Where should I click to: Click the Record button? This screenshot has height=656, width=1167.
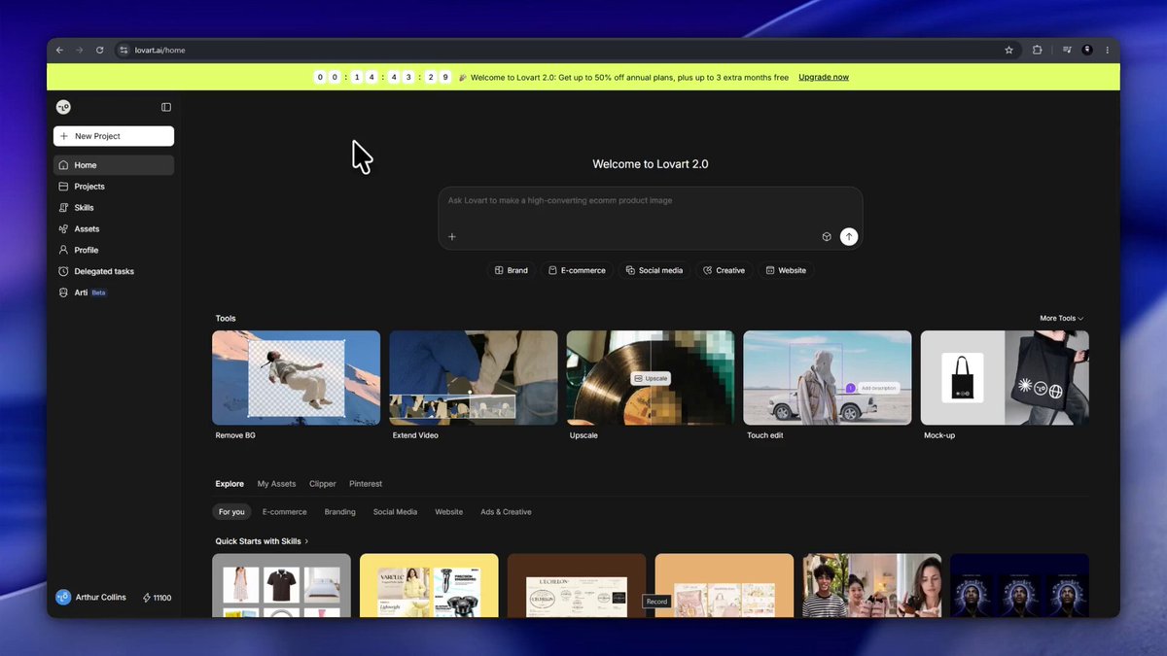click(x=657, y=602)
